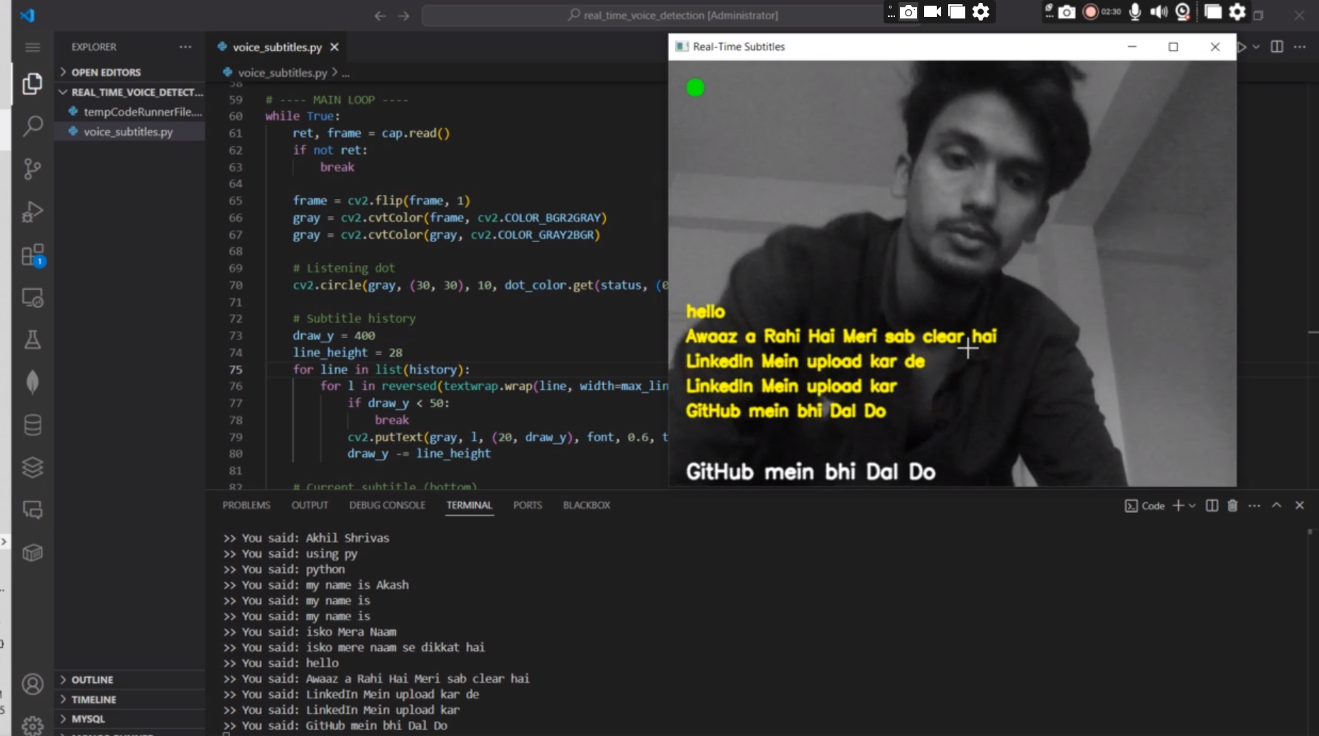This screenshot has height=736, width=1319.
Task: Take a screenshot with right toolbar camera
Action: pyautogui.click(x=1066, y=12)
